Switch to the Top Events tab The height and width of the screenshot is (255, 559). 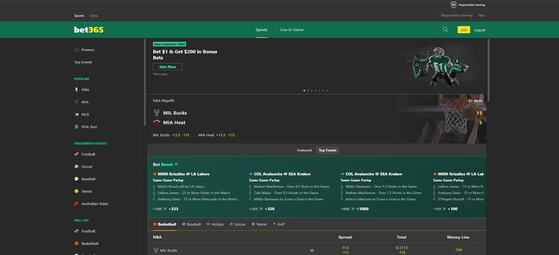coord(328,150)
